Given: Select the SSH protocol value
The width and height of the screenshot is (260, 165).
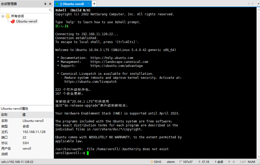Looking at the screenshot, I should coord(25,143).
